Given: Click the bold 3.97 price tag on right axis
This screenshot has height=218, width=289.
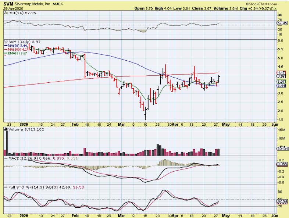Looking at the screenshot, I should pyautogui.click(x=281, y=76).
